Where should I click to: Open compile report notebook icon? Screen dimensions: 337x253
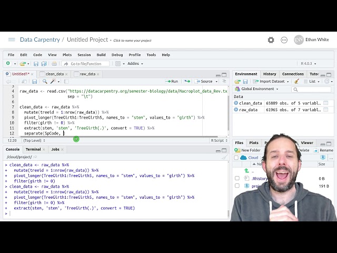66,82
